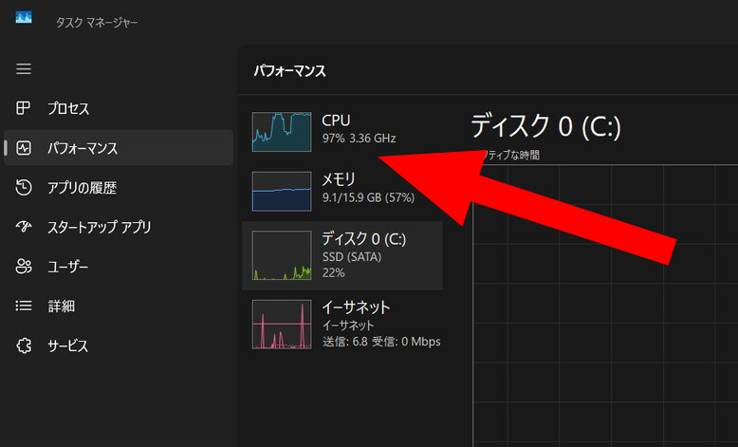Click the SSD (SATA) text

click(x=352, y=257)
